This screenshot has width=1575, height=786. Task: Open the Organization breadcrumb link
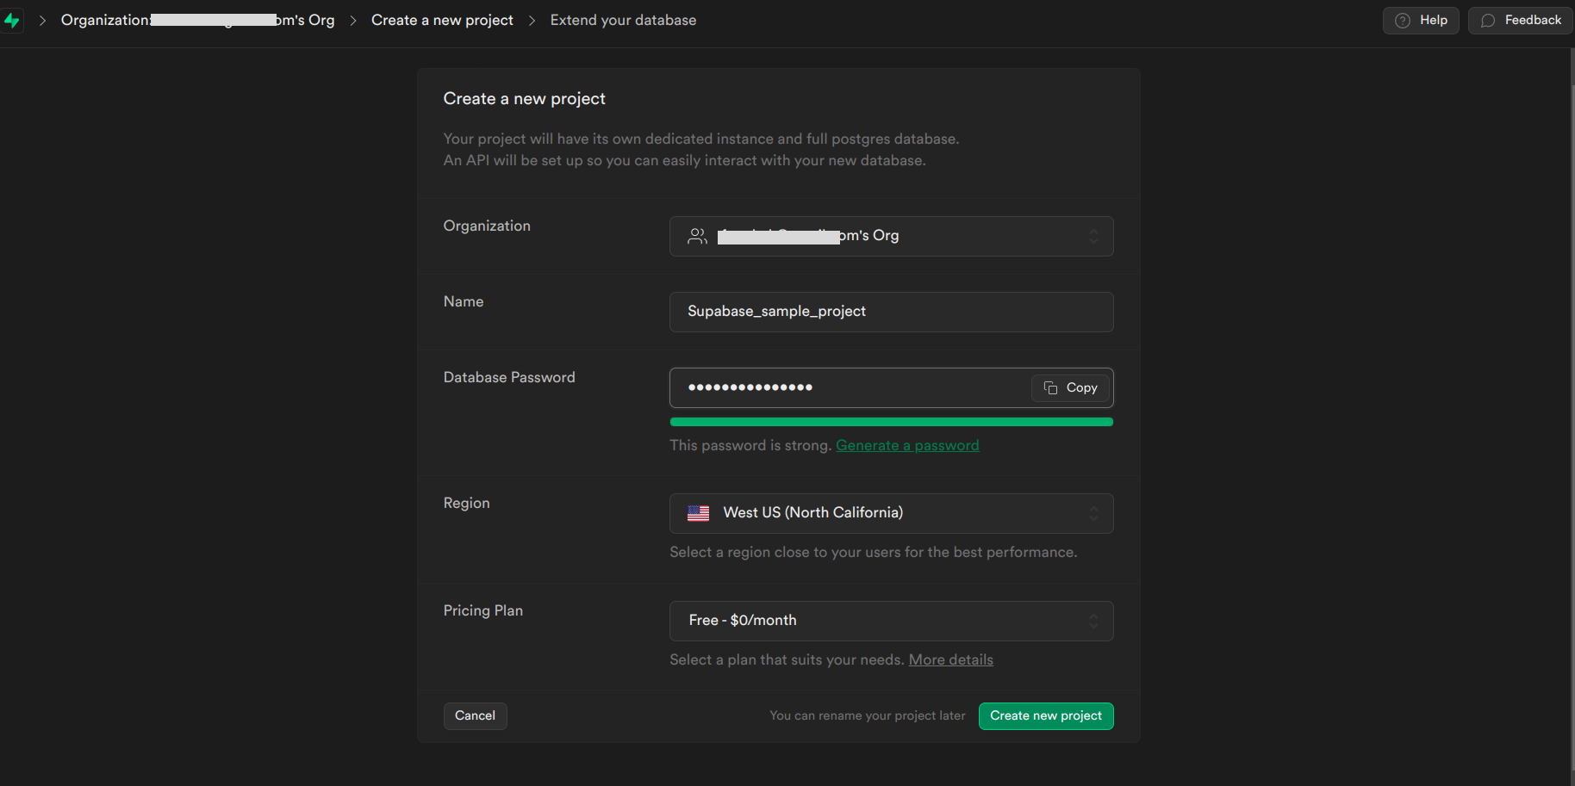pos(197,20)
